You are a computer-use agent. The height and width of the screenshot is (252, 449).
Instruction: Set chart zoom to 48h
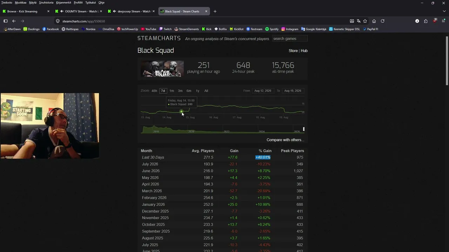[154, 91]
